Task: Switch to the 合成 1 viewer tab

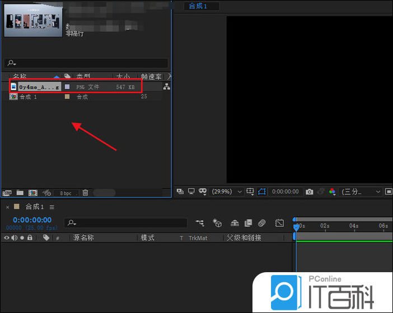Action: coord(198,6)
